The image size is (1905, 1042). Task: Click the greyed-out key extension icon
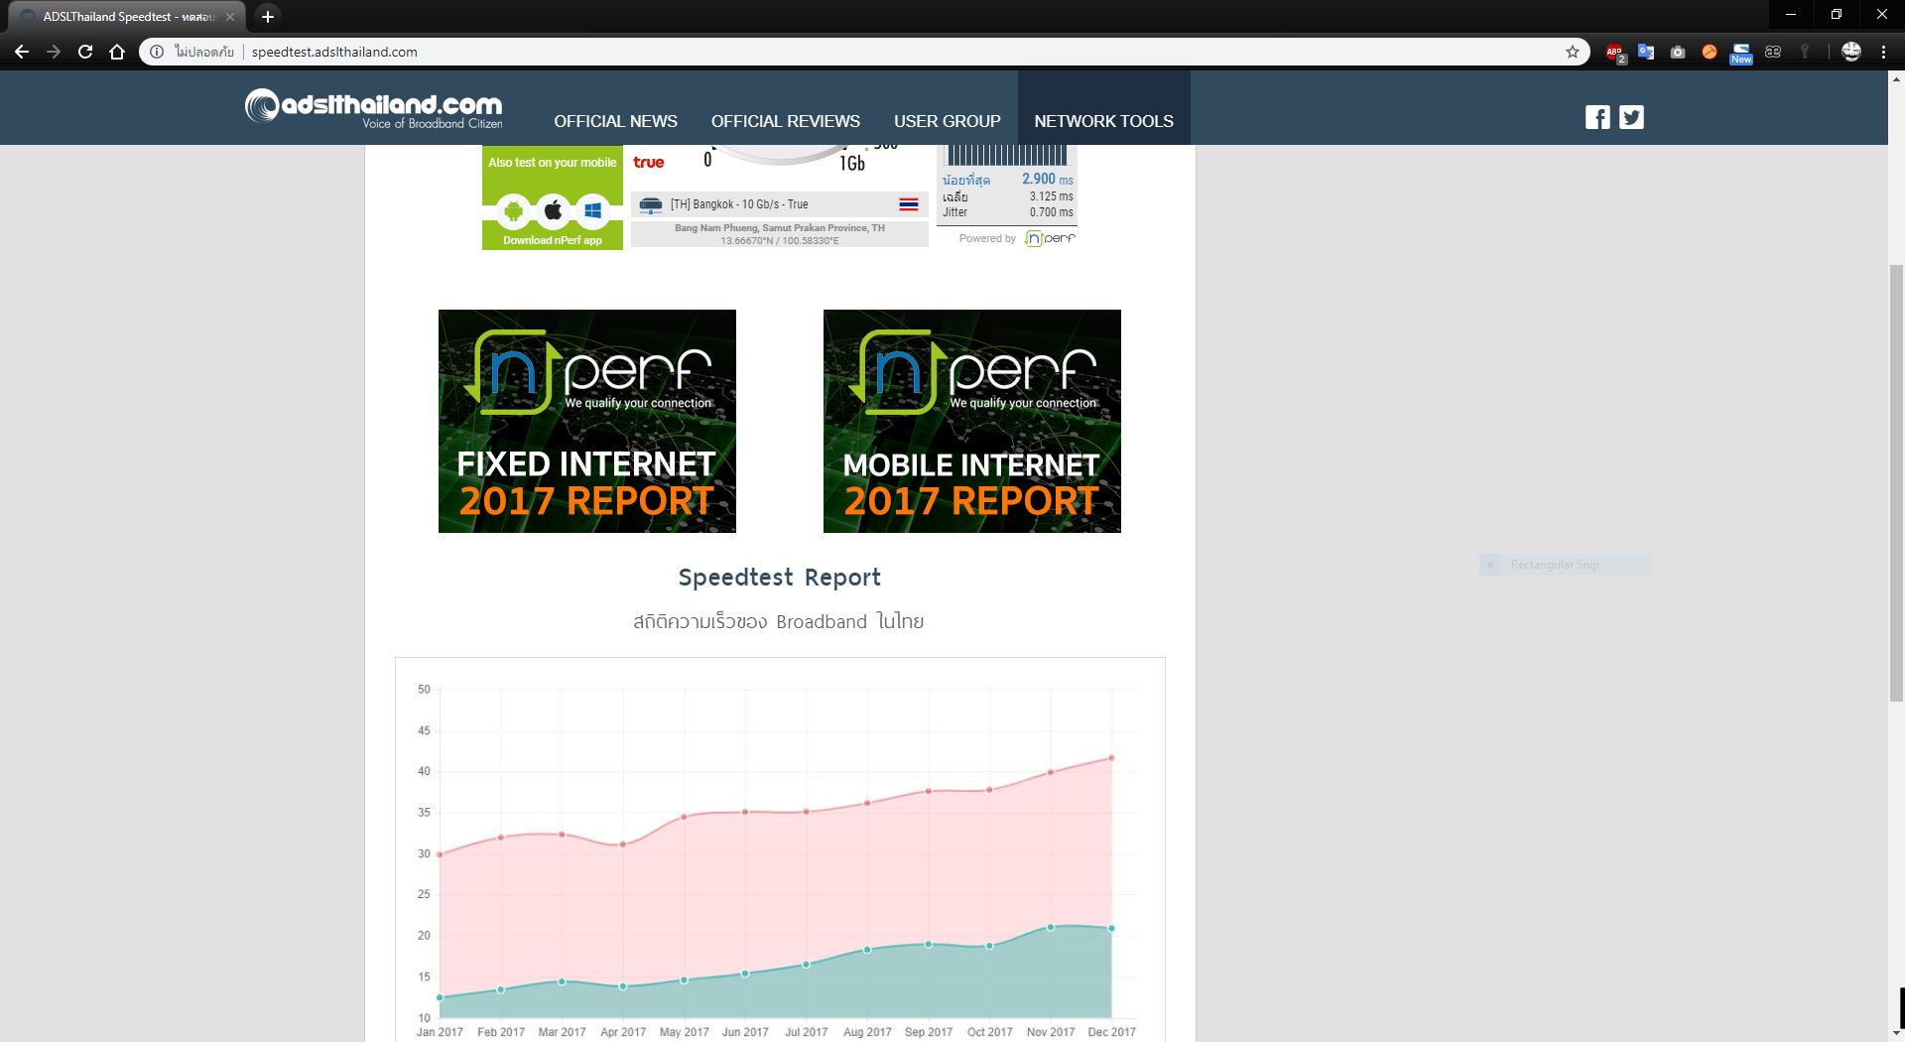[x=1805, y=52]
